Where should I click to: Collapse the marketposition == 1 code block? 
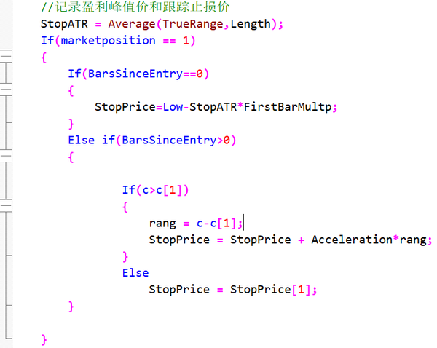(6, 57)
